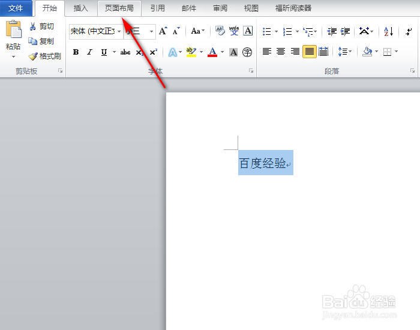420x330 pixels.
Task: Toggle Underline formatting
Action: (104, 52)
